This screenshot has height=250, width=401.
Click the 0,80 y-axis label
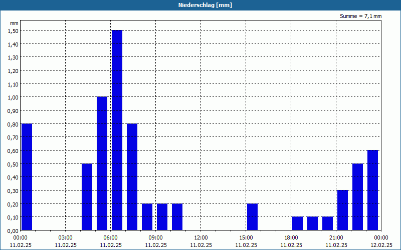click(x=13, y=124)
